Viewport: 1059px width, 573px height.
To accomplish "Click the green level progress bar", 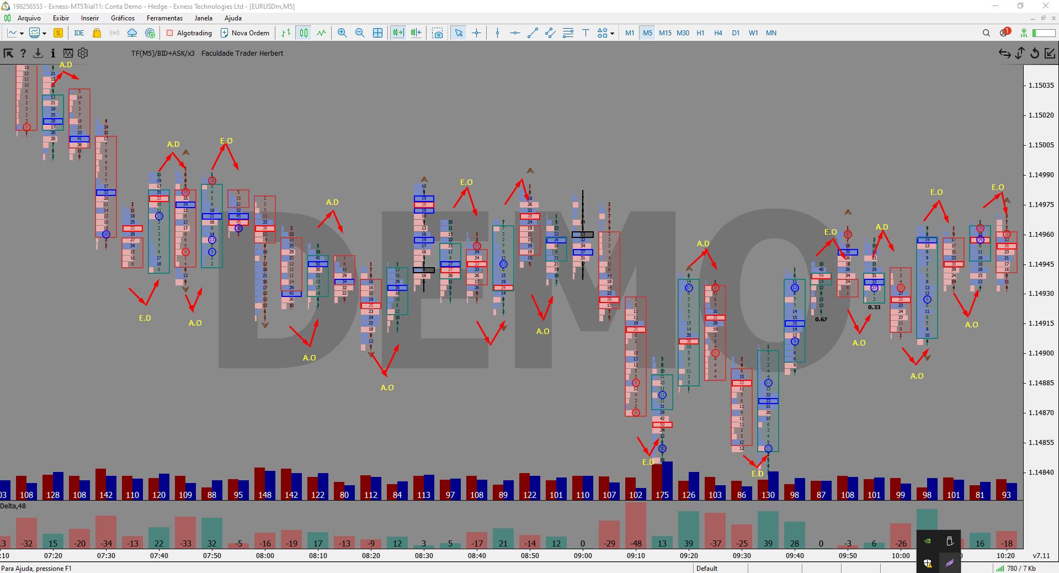I will pyautogui.click(x=1044, y=33).
